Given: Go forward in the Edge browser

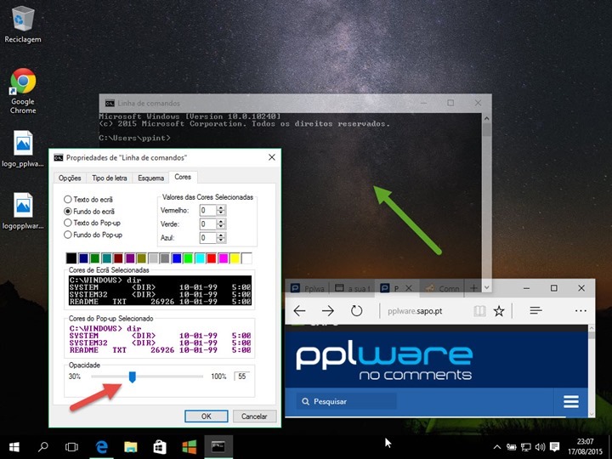Looking at the screenshot, I should 328,311.
